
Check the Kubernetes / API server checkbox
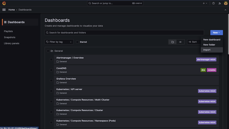pos(51,91)
